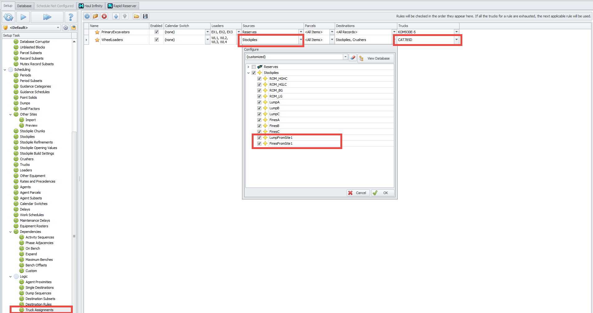Select Truck Assignments in the Setup Task tree
The image size is (593, 313).
40,310
